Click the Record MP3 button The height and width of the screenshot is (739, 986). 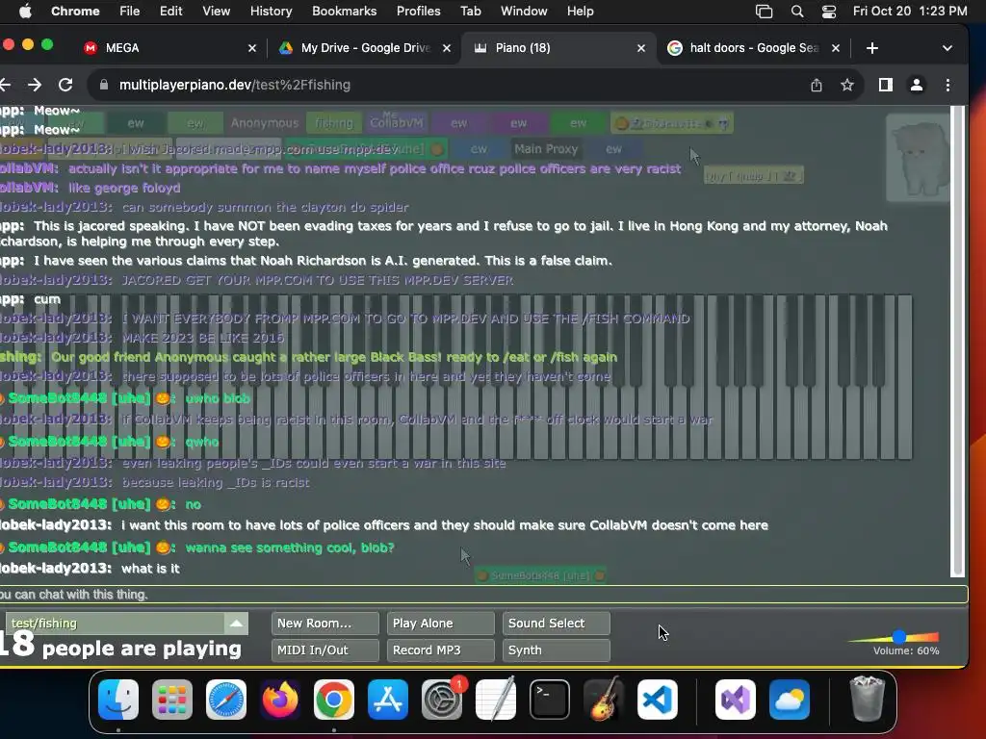coord(441,650)
